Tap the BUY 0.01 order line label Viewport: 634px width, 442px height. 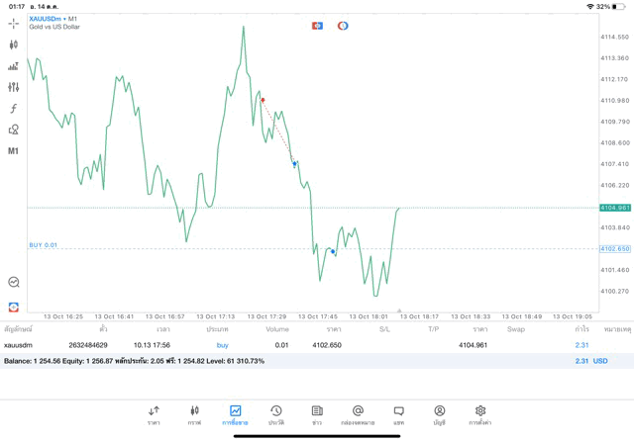(x=44, y=245)
